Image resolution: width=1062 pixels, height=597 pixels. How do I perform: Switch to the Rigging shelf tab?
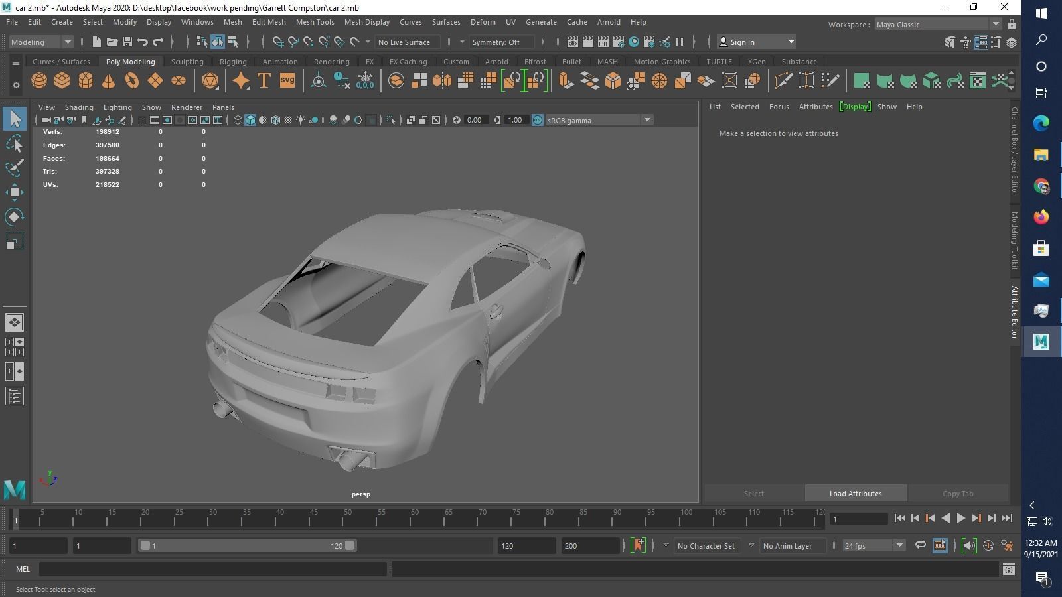click(233, 62)
